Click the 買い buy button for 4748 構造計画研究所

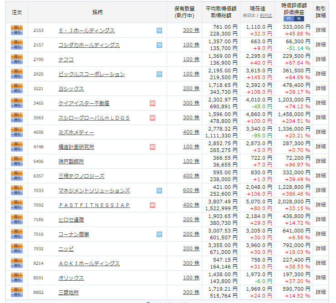(x=17, y=144)
